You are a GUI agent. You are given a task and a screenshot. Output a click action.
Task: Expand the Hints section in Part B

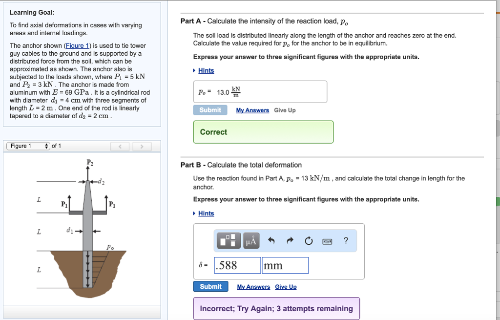click(x=206, y=213)
